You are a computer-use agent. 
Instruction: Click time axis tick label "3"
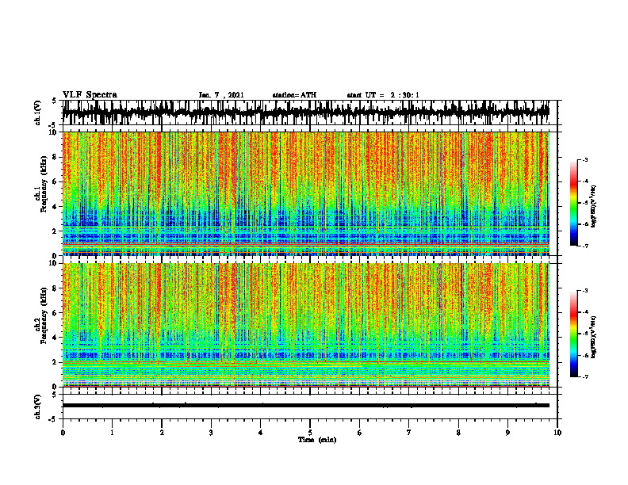coord(211,433)
